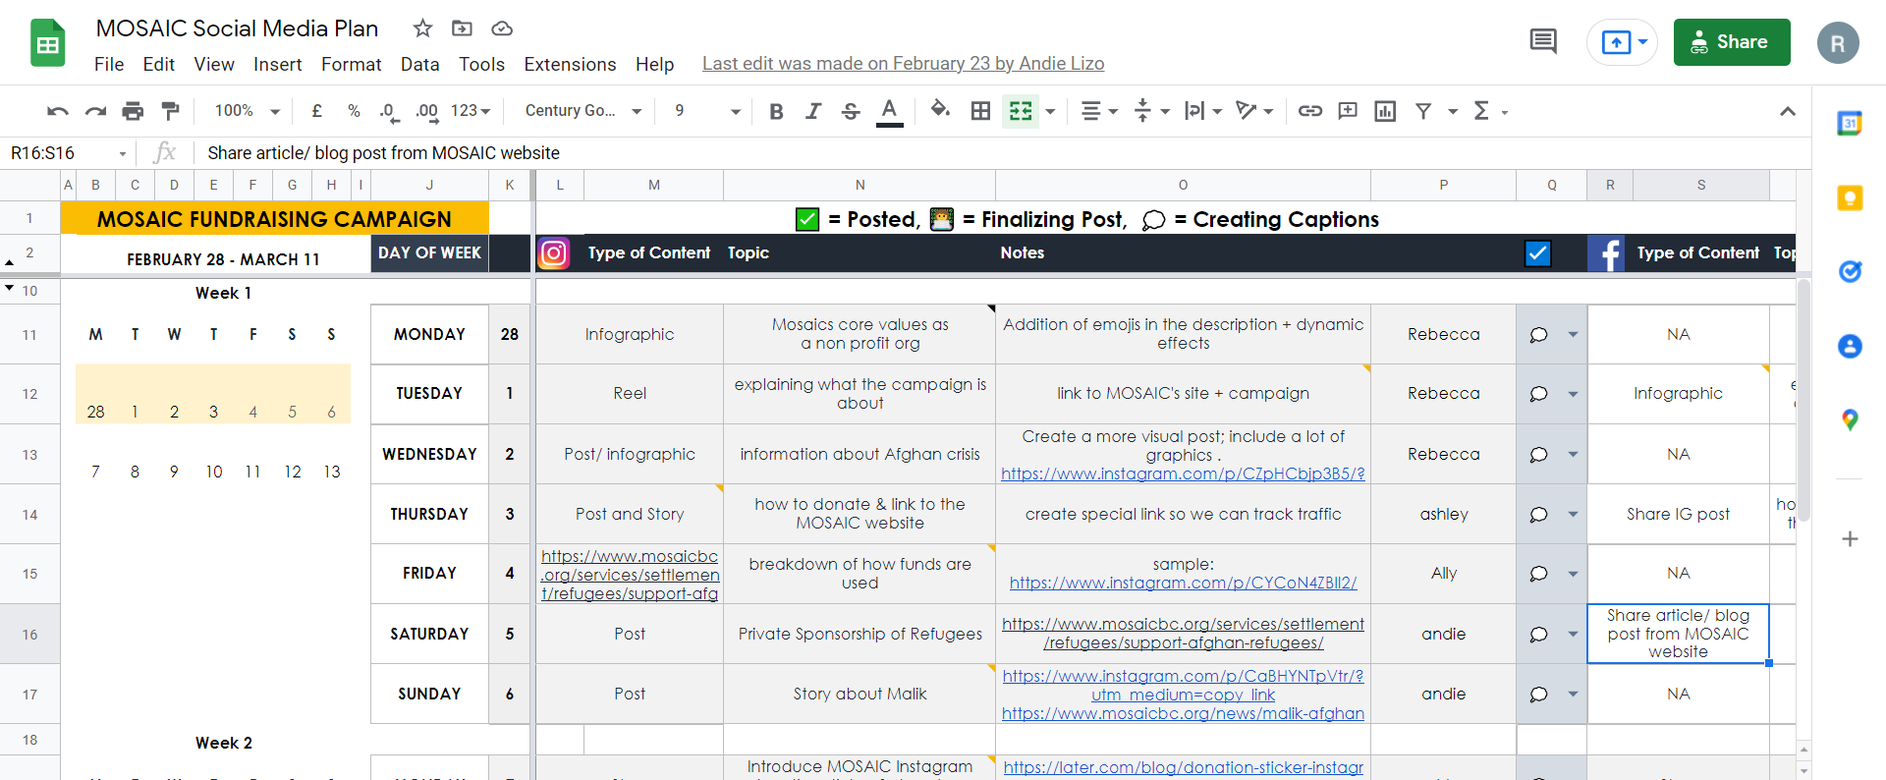Open the Format menu
1886x780 pixels.
(x=351, y=64)
